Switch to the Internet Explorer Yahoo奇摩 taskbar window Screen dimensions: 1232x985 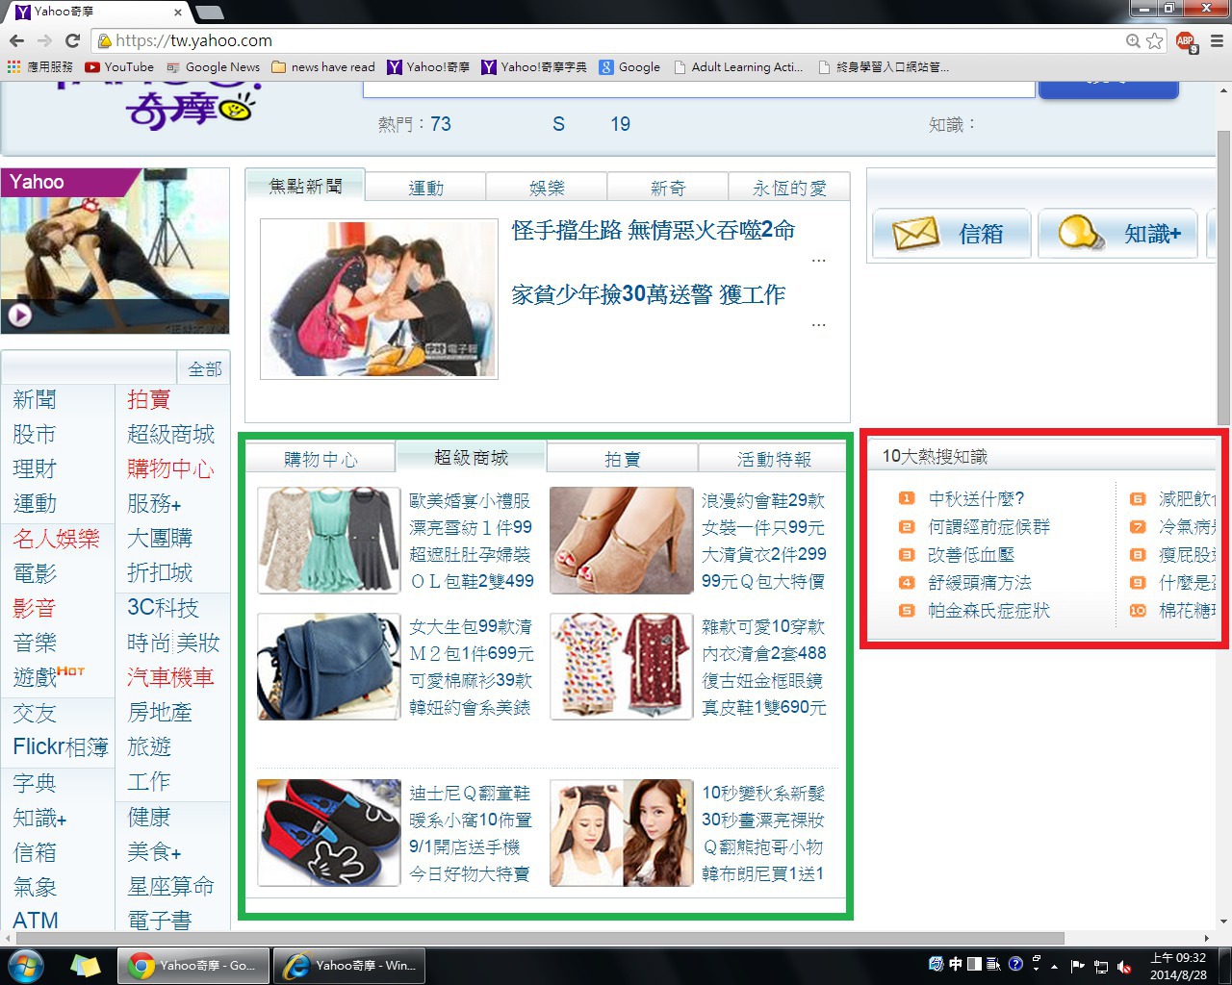point(349,966)
